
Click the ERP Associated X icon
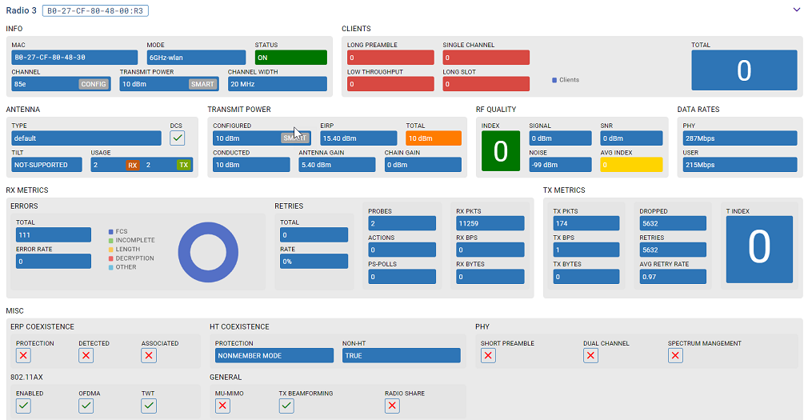click(149, 356)
